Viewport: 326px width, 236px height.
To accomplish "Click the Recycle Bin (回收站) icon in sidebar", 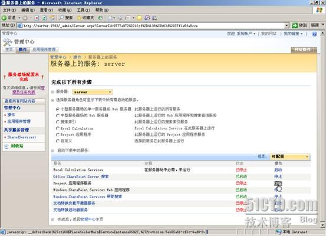I will tap(6, 147).
